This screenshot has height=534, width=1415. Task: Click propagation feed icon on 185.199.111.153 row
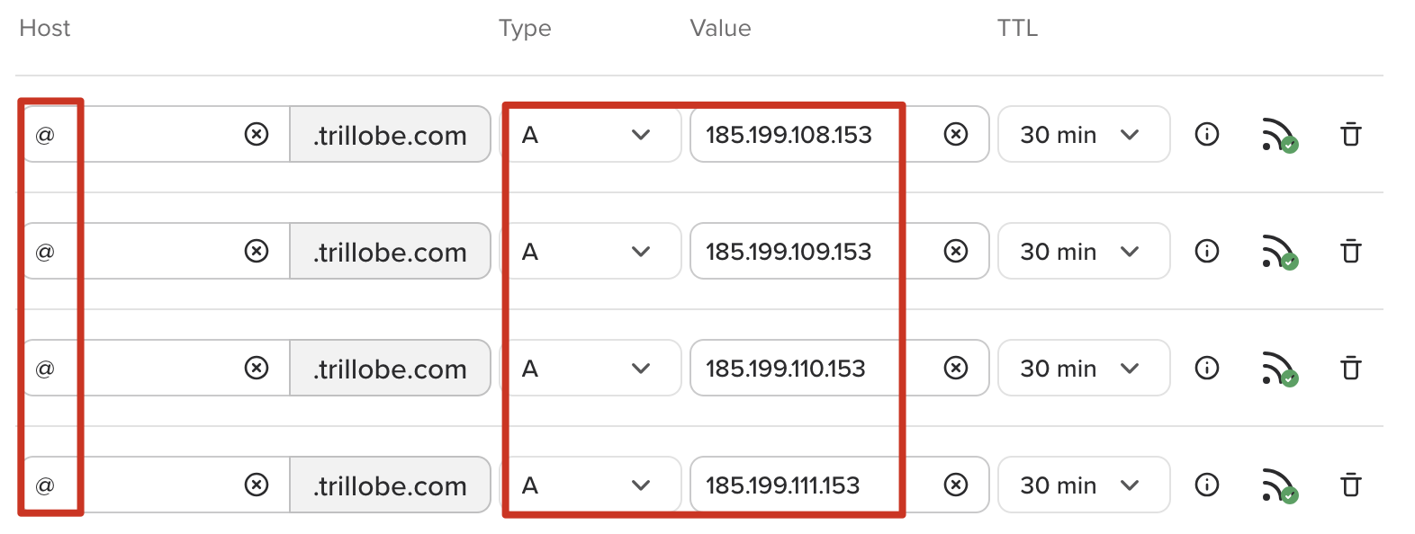[x=1278, y=485]
